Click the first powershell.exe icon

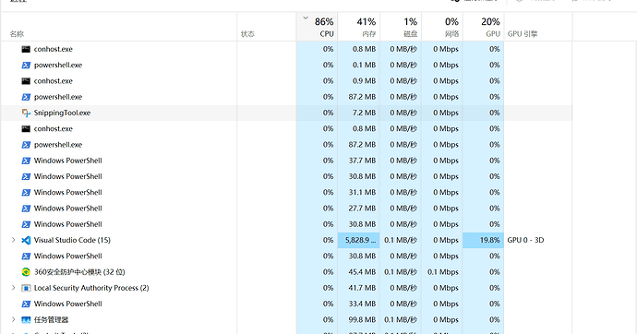pos(26,65)
